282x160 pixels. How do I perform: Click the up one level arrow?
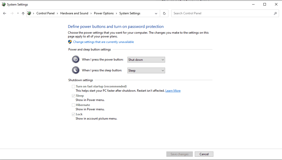pos(23,13)
